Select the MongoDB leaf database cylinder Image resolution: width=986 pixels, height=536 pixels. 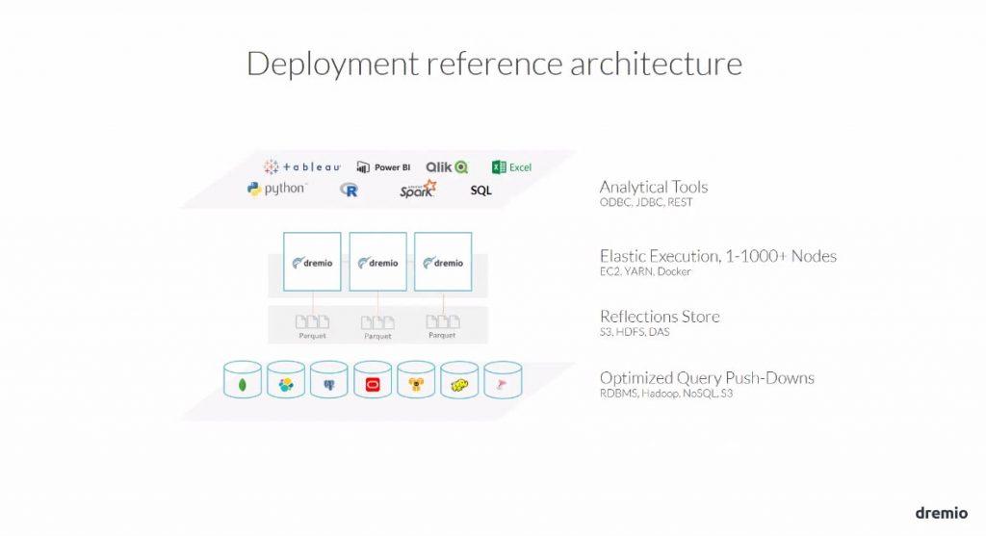click(242, 382)
